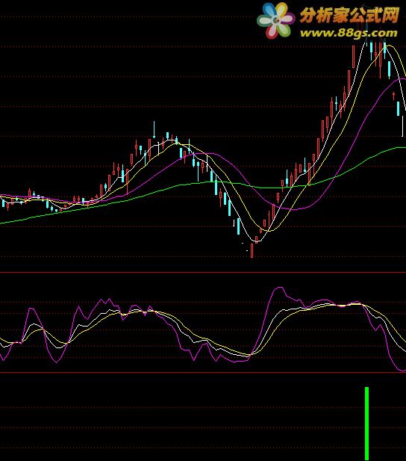This screenshot has height=461, width=406.
Task: Select the first candlestick on the far left
Action: [x=3, y=202]
